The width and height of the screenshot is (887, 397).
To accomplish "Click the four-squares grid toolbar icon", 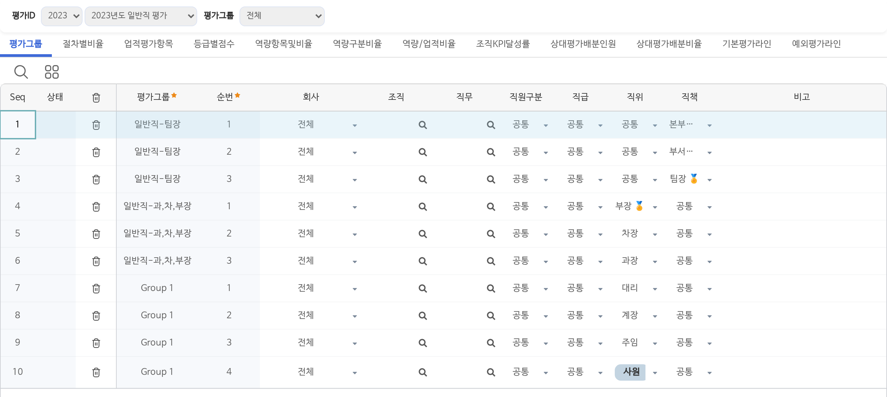I will [x=52, y=72].
